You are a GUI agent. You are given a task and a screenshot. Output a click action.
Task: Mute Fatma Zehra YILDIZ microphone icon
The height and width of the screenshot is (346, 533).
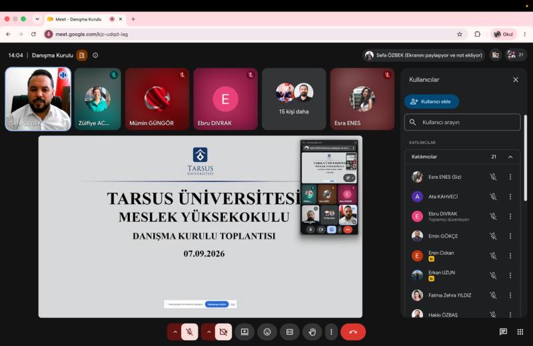493,295
